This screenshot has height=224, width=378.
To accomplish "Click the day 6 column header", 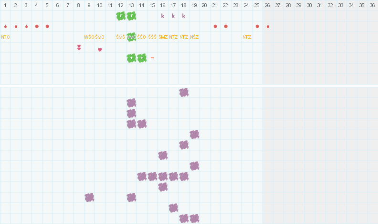I will click(57, 5).
